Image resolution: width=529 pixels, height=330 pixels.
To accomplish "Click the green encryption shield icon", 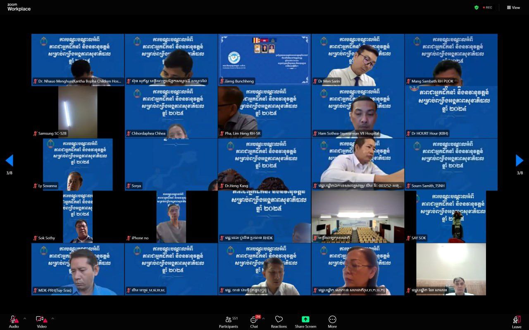I will [477, 7].
